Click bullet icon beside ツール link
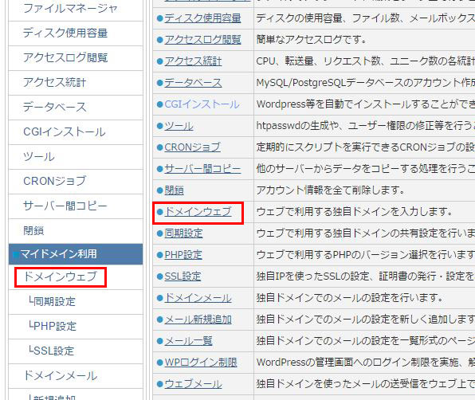Viewport: 475px width, 400px height. coord(160,126)
